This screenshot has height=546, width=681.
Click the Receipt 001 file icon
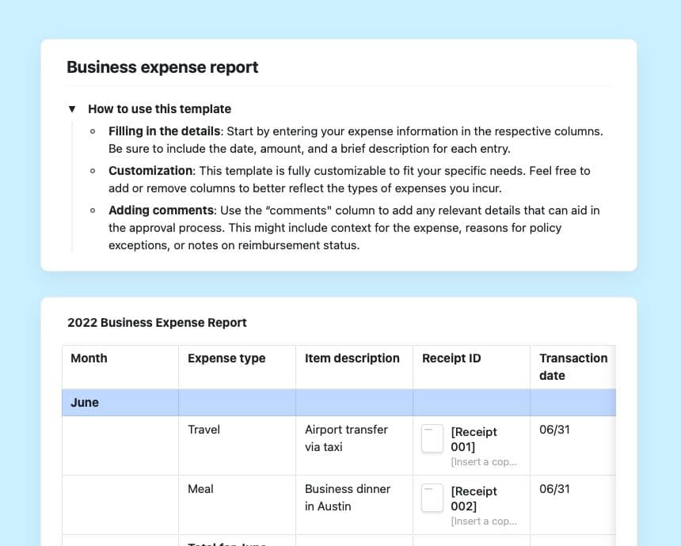pyautogui.click(x=432, y=438)
